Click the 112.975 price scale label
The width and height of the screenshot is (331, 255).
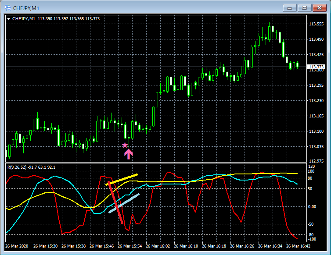coord(316,161)
